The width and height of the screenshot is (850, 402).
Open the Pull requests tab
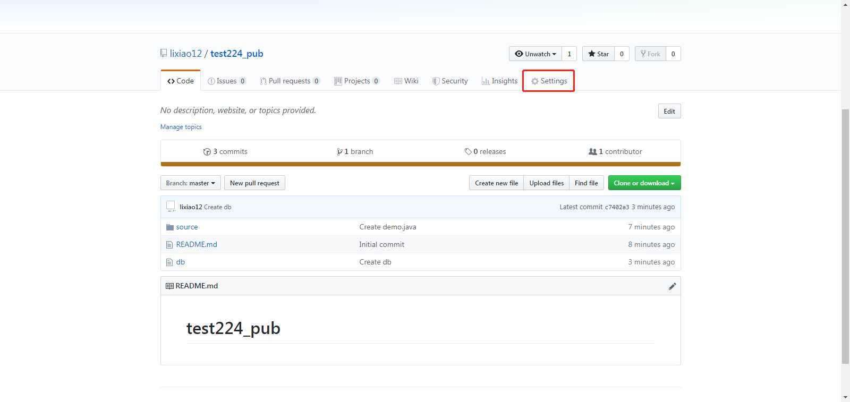click(x=290, y=81)
